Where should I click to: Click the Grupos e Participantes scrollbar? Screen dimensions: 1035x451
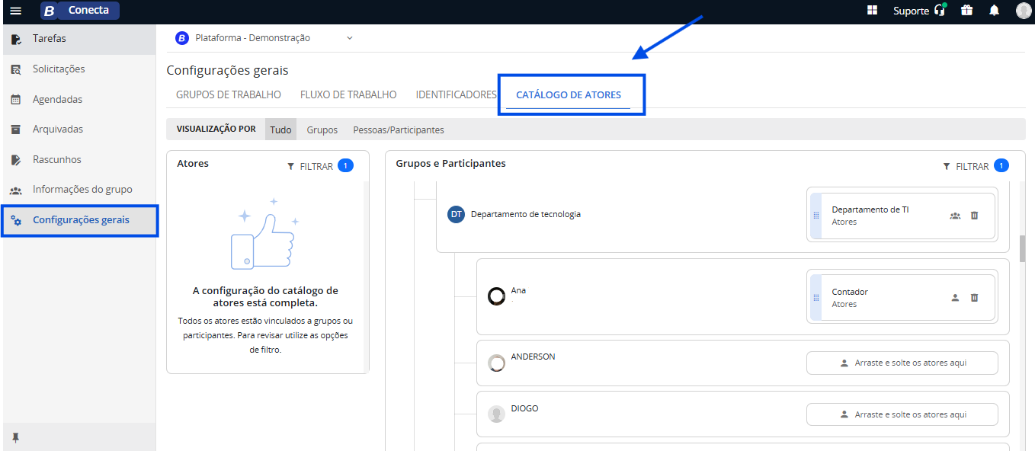click(x=1022, y=248)
